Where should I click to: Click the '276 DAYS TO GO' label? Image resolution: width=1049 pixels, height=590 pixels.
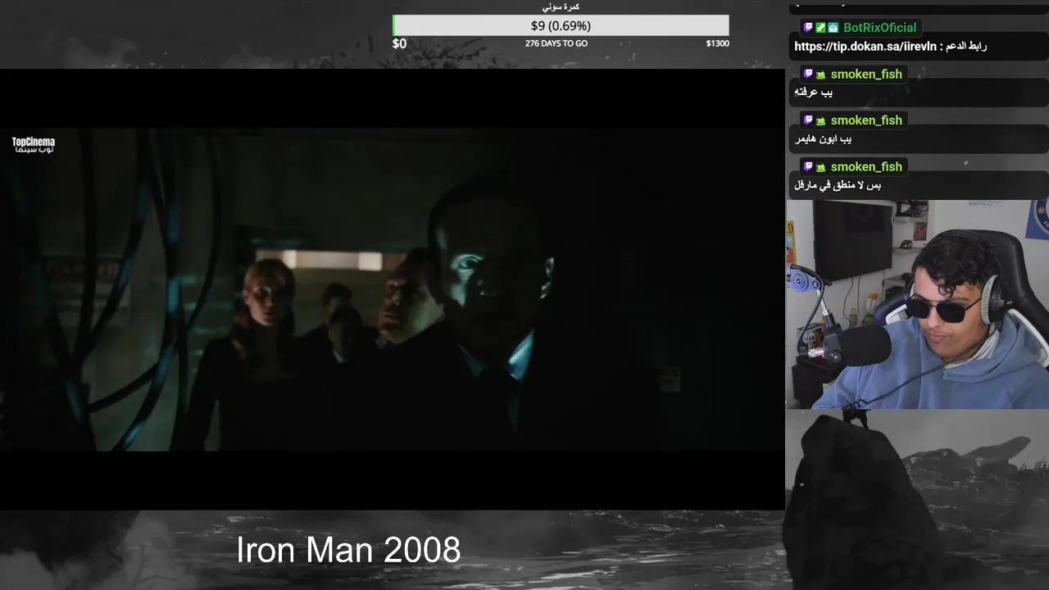pyautogui.click(x=556, y=43)
